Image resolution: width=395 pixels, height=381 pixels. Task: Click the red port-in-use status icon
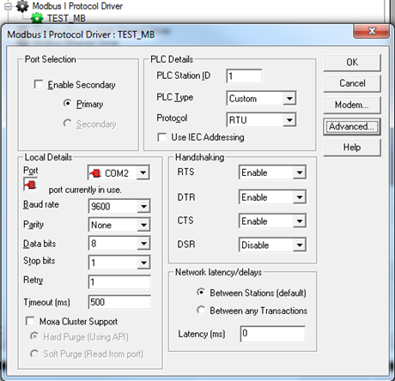30,184
